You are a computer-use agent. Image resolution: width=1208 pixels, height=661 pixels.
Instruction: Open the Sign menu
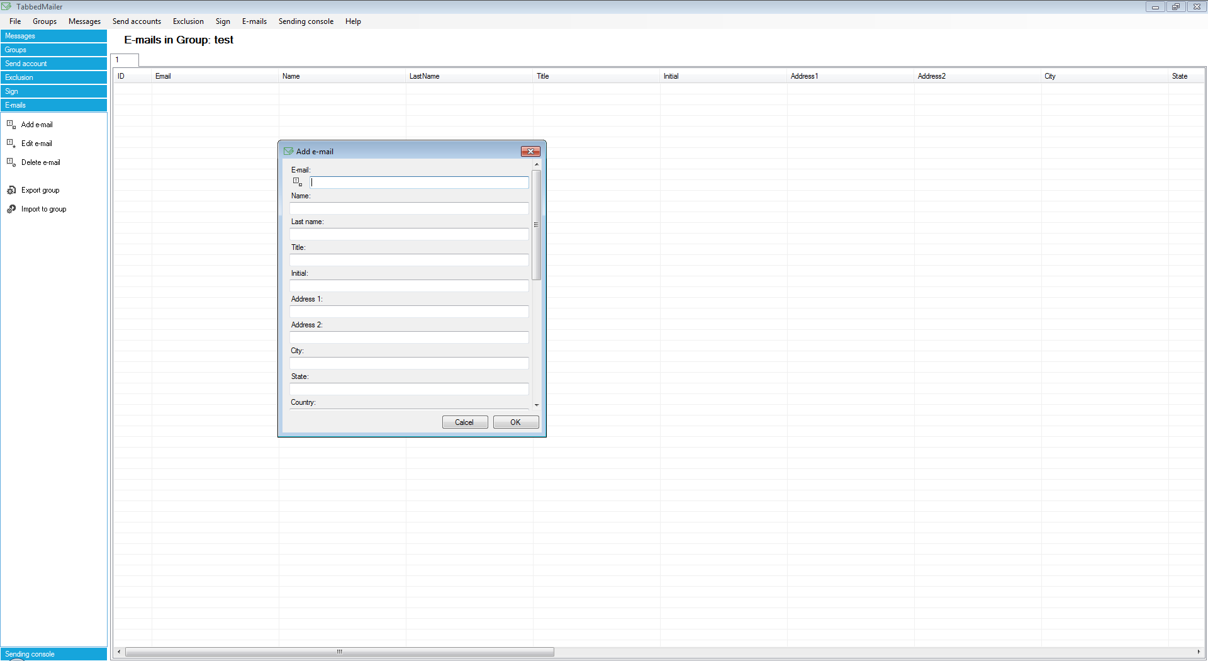coord(223,21)
